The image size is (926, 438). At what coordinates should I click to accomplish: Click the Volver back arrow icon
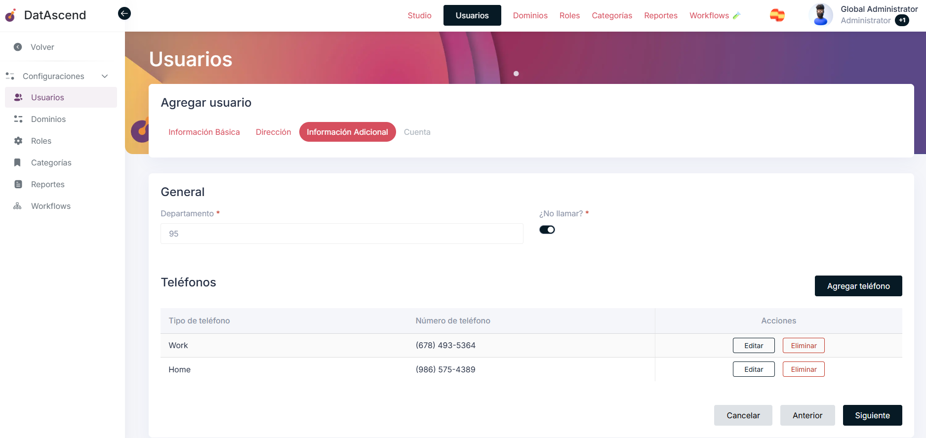[18, 47]
